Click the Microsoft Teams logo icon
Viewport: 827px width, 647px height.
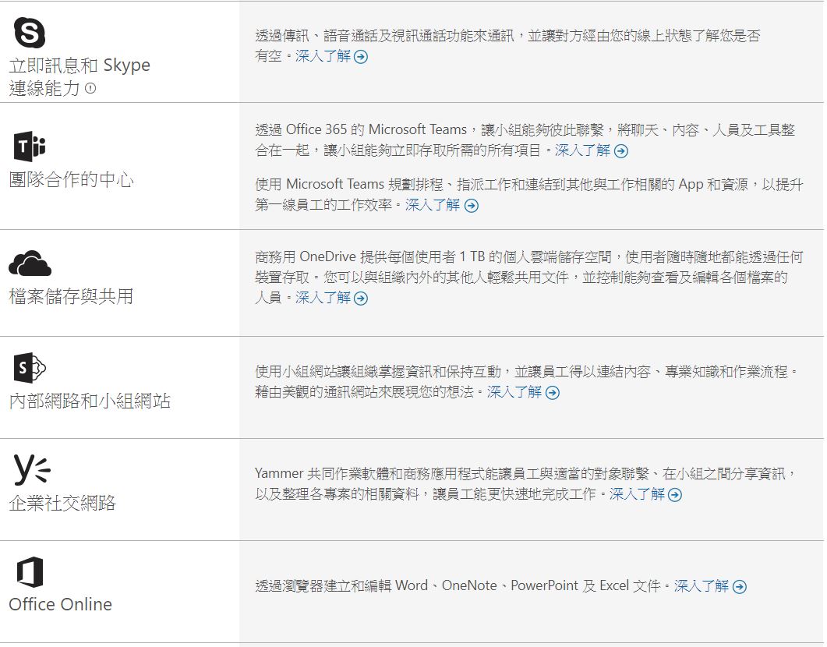(30, 147)
